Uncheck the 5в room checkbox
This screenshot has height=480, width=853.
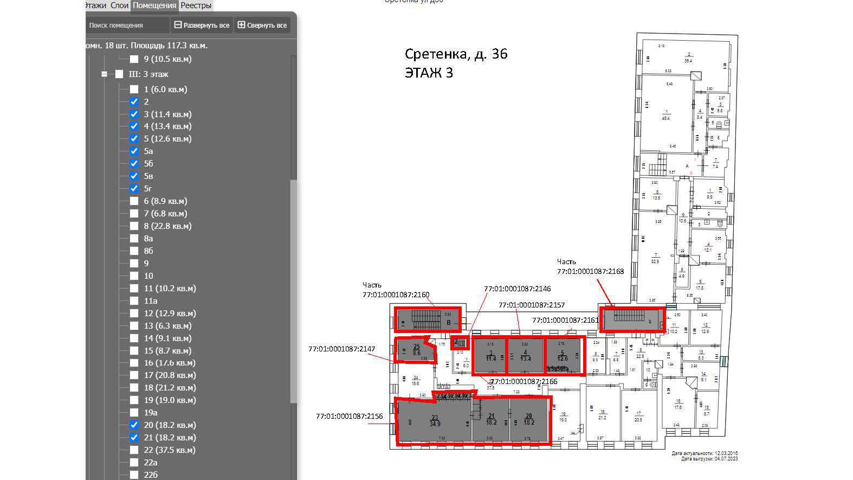point(134,176)
